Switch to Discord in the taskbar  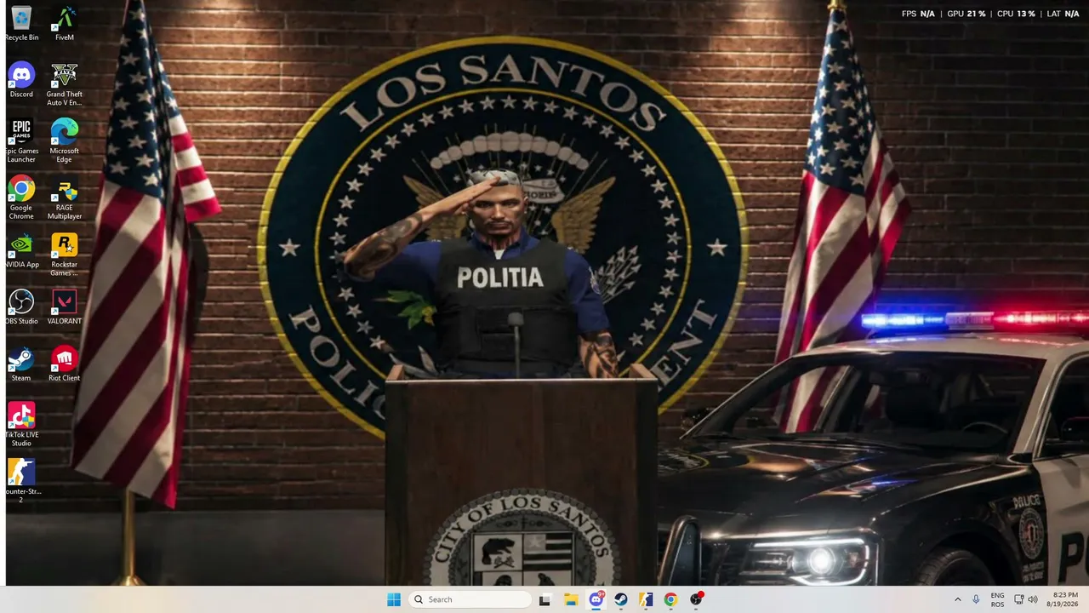pyautogui.click(x=596, y=599)
